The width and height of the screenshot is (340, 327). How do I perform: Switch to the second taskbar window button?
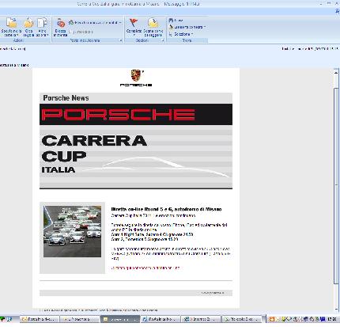[80, 319]
